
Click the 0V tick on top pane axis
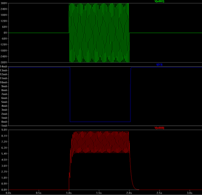click(5, 33)
